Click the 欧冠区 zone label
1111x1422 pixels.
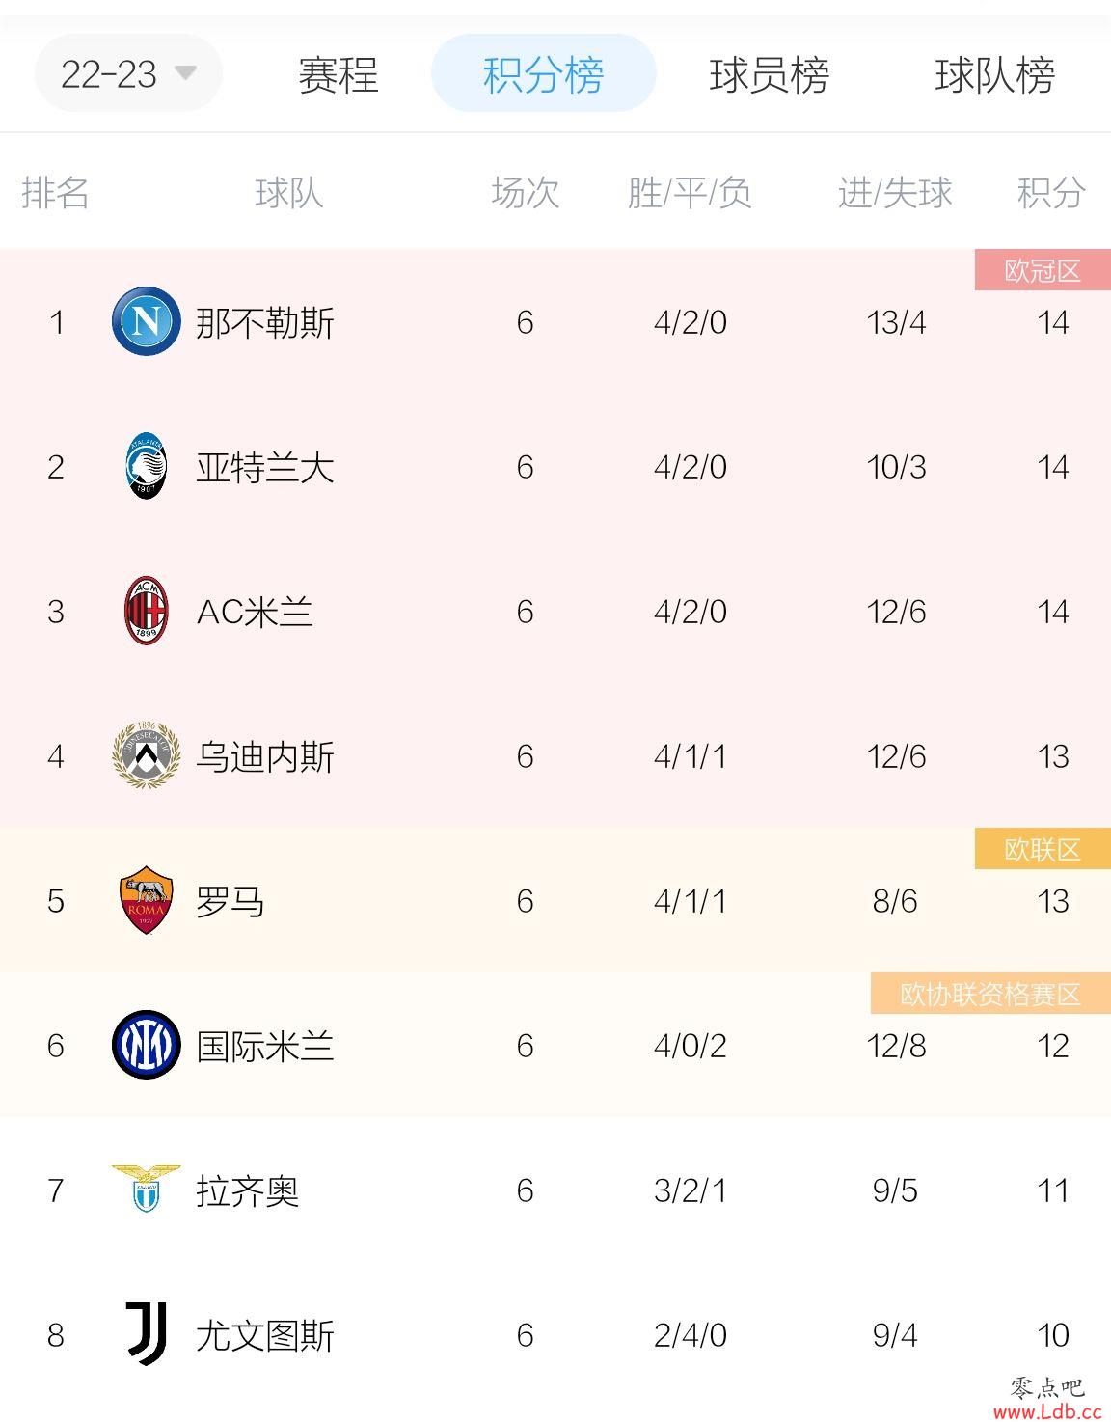pos(1043,270)
